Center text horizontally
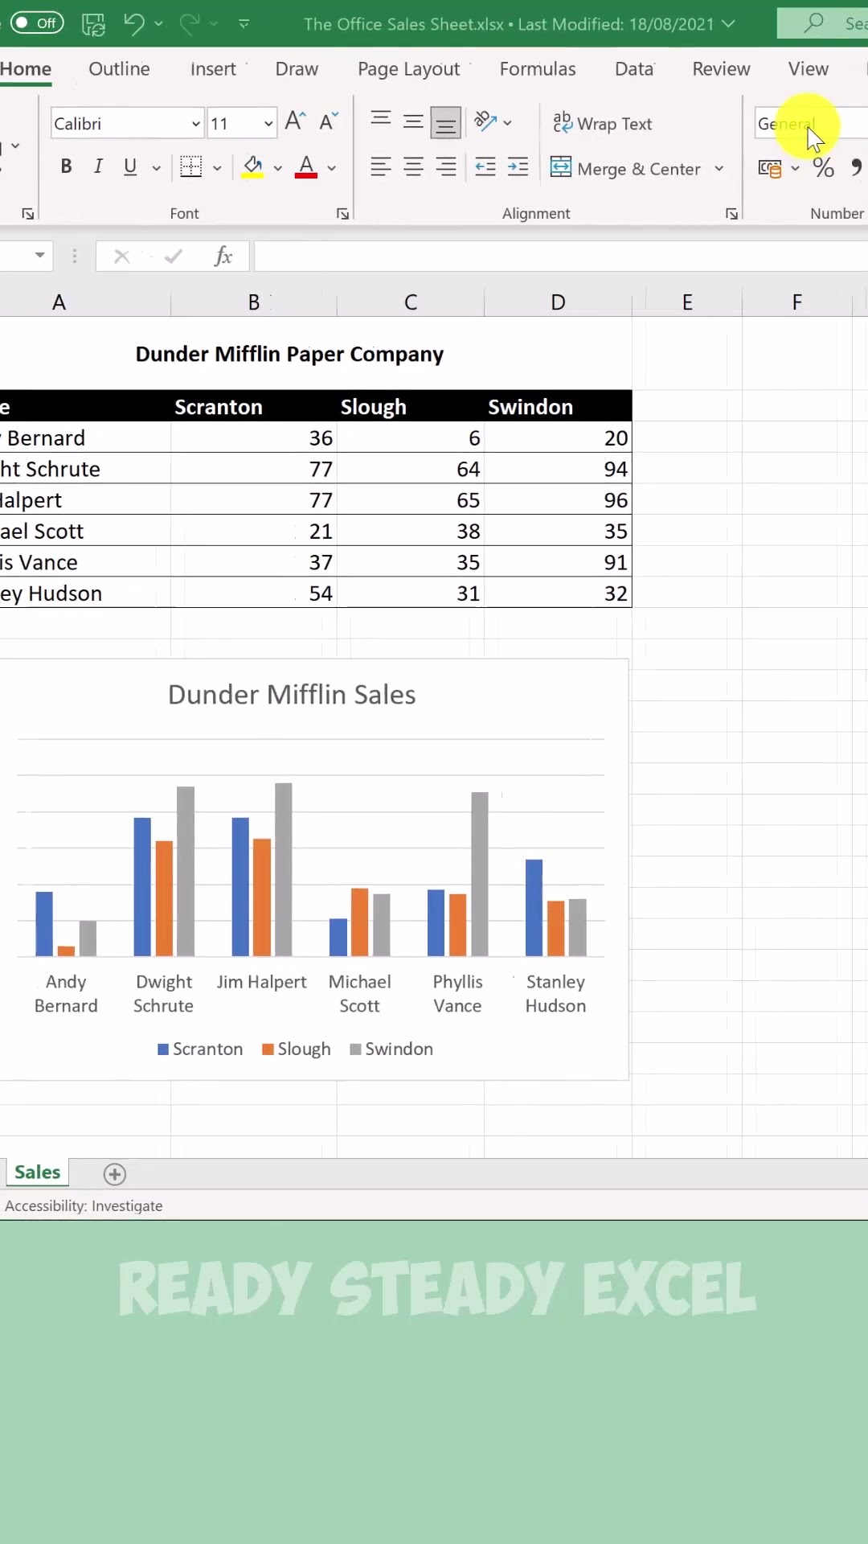 413,167
